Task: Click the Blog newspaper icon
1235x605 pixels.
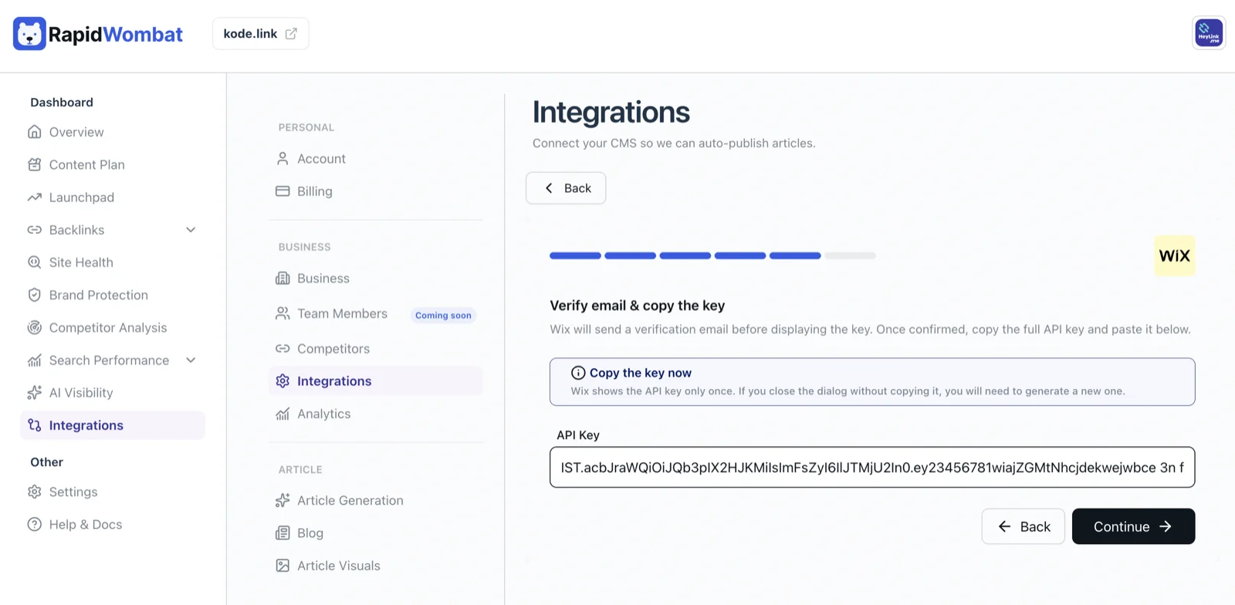Action: 283,533
